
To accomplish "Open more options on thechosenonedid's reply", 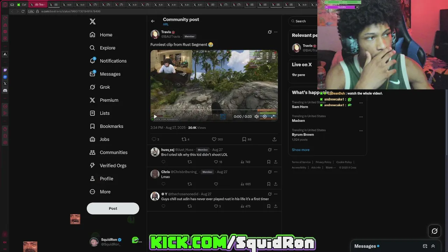I will tap(276, 194).
